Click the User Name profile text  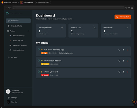[x=15, y=91]
